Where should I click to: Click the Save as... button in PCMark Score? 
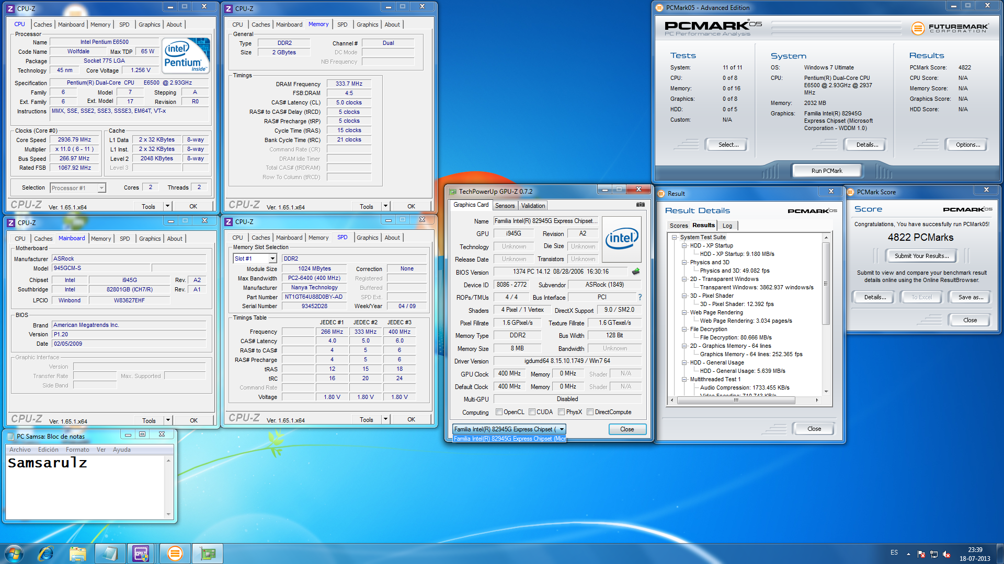point(971,297)
